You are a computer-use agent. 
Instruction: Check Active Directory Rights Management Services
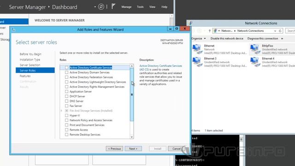[66, 87]
